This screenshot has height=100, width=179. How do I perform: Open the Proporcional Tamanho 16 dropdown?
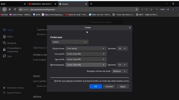(123, 48)
